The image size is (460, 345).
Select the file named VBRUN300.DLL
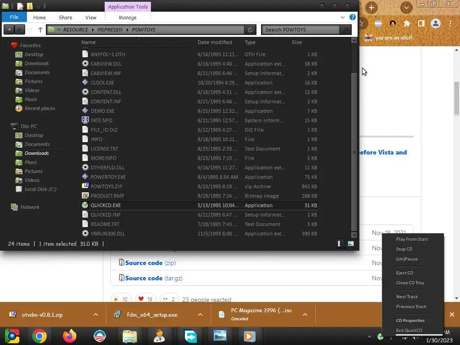108,234
